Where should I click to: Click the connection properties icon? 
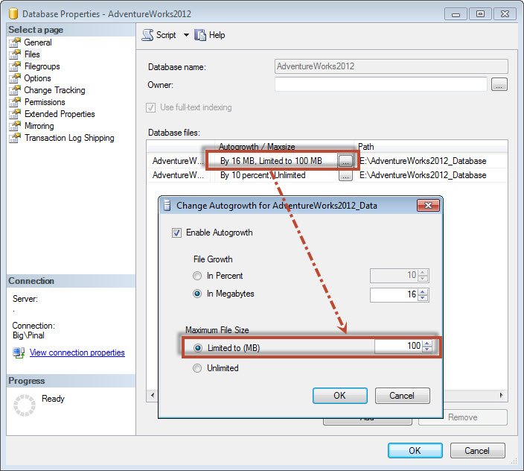point(19,353)
